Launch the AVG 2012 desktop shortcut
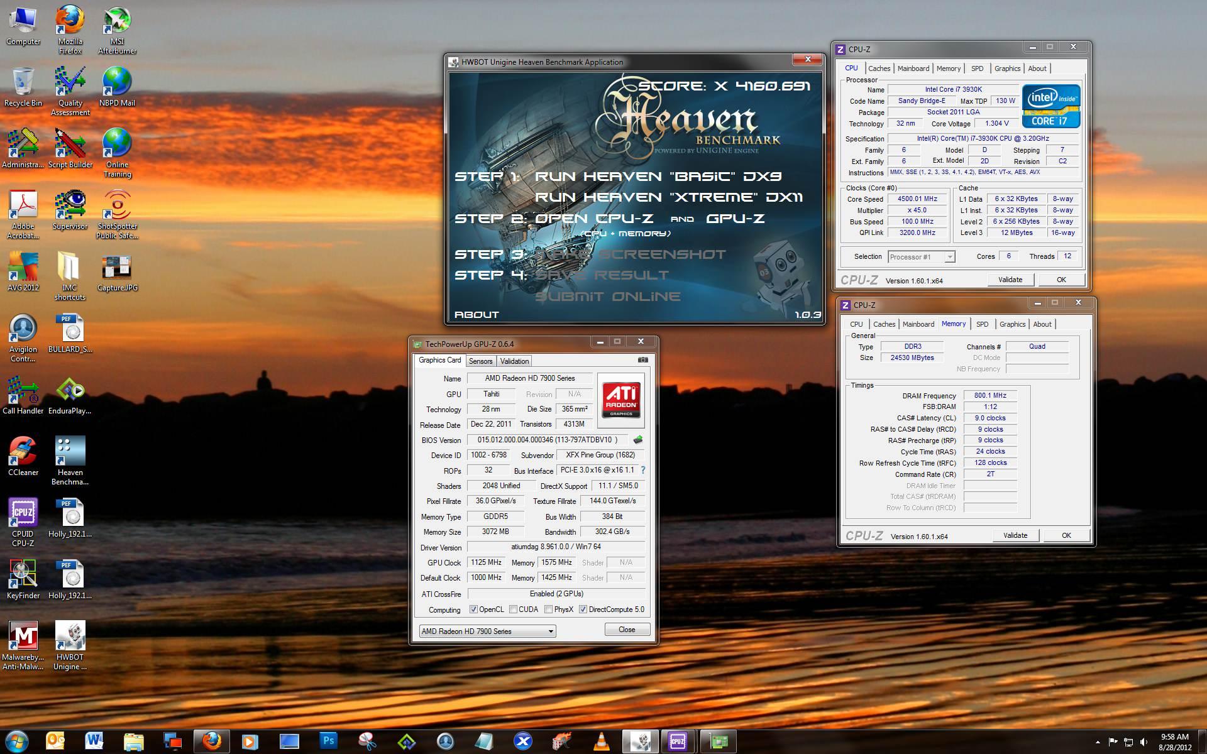This screenshot has width=1207, height=754. [x=23, y=271]
